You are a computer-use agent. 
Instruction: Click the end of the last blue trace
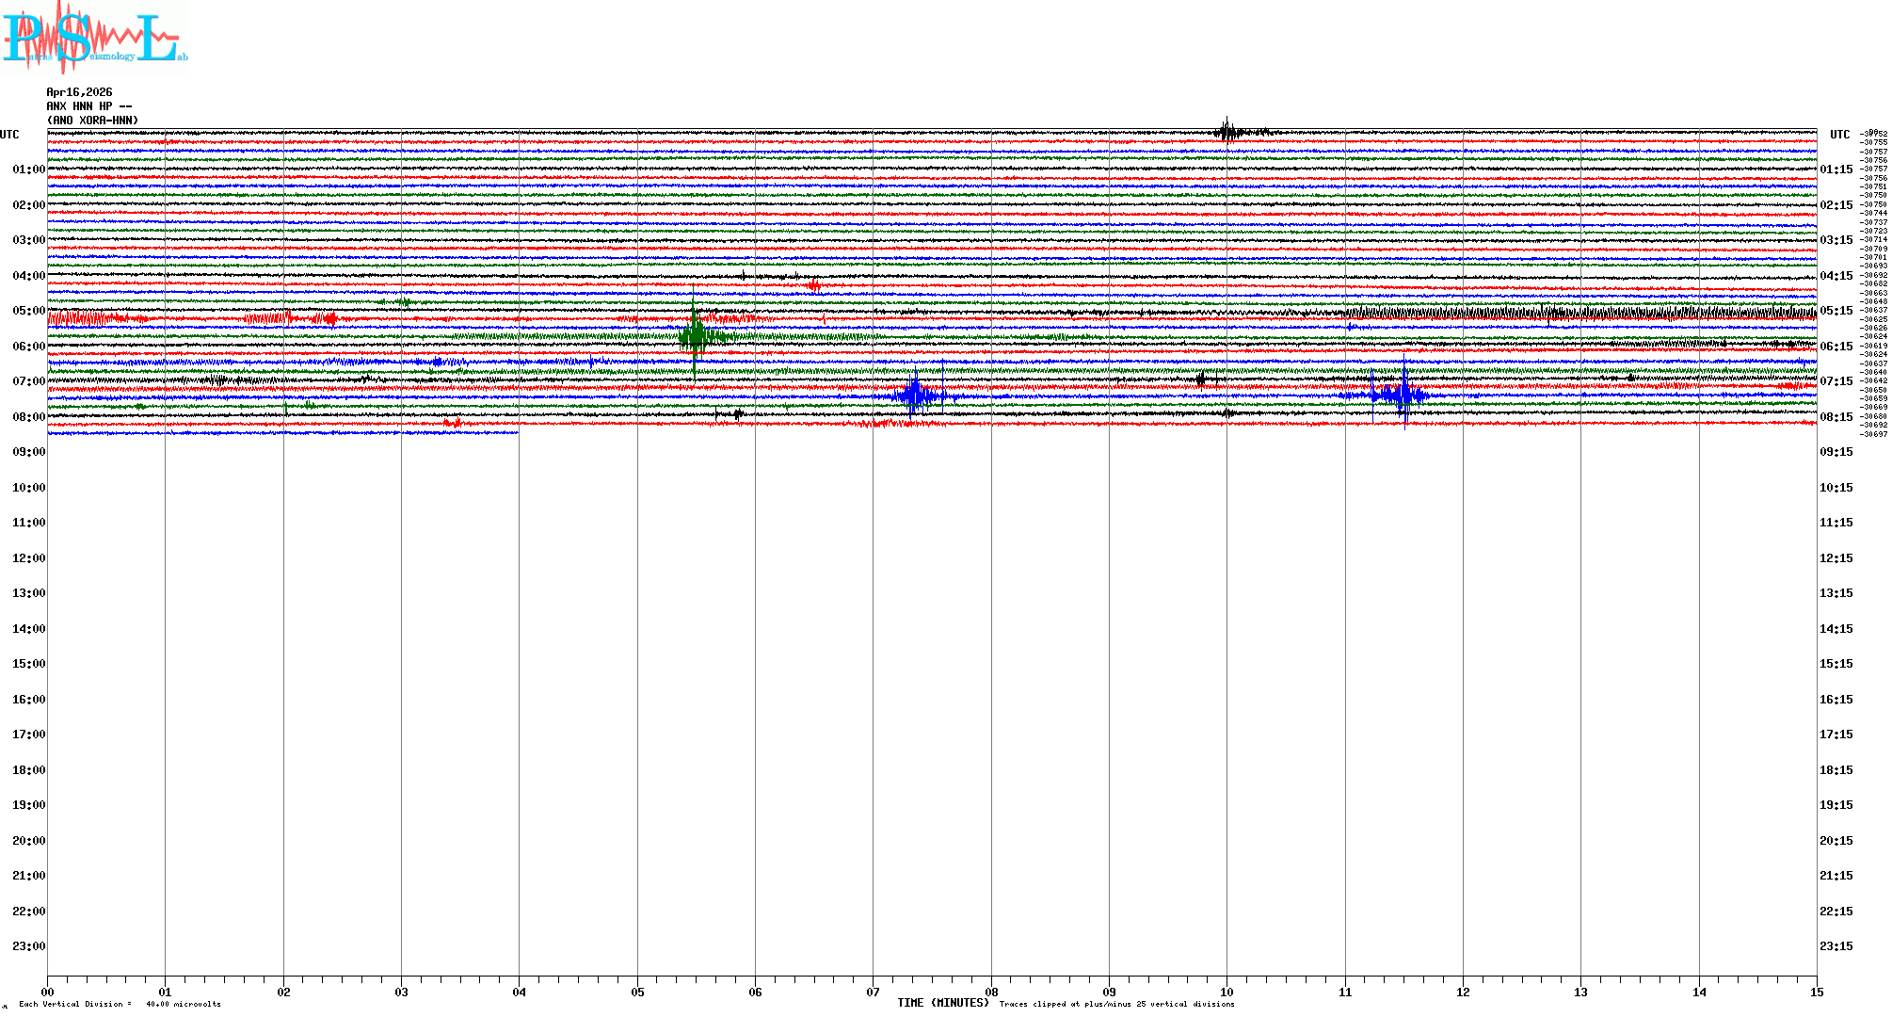[x=517, y=432]
